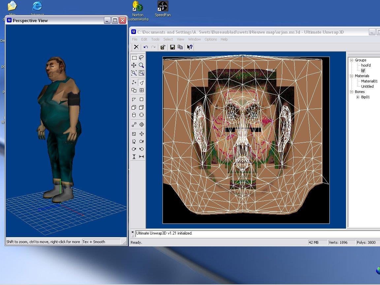Click the output log message field

(x=257, y=234)
